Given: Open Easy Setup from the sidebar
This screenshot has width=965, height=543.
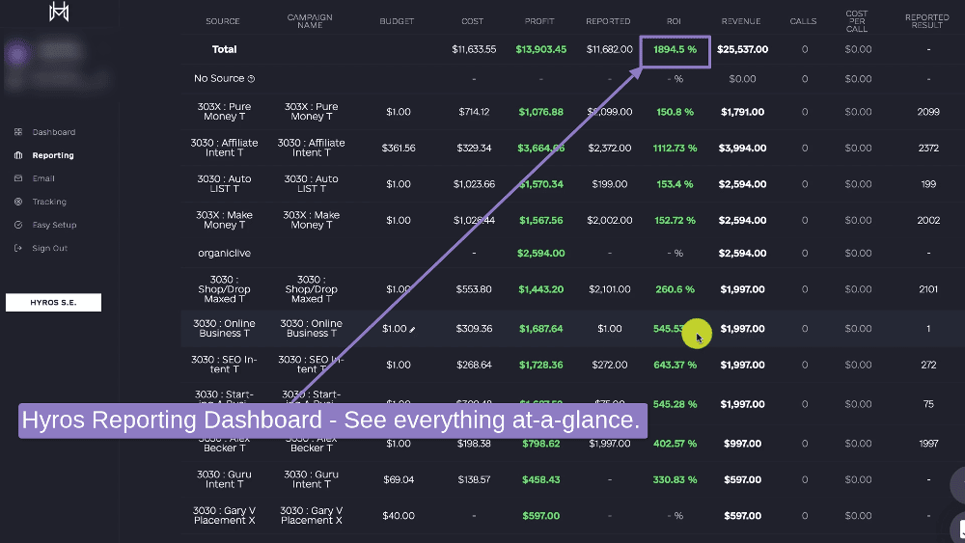Looking at the screenshot, I should coord(54,225).
